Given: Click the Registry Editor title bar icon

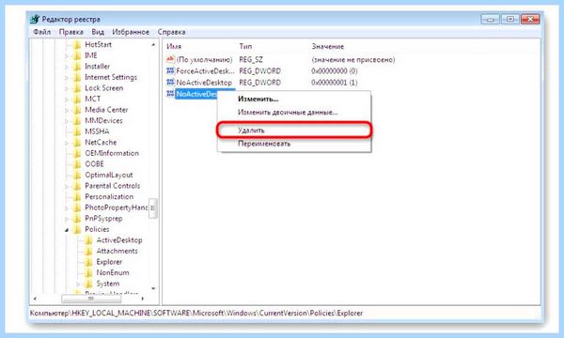Looking at the screenshot, I should (x=35, y=19).
